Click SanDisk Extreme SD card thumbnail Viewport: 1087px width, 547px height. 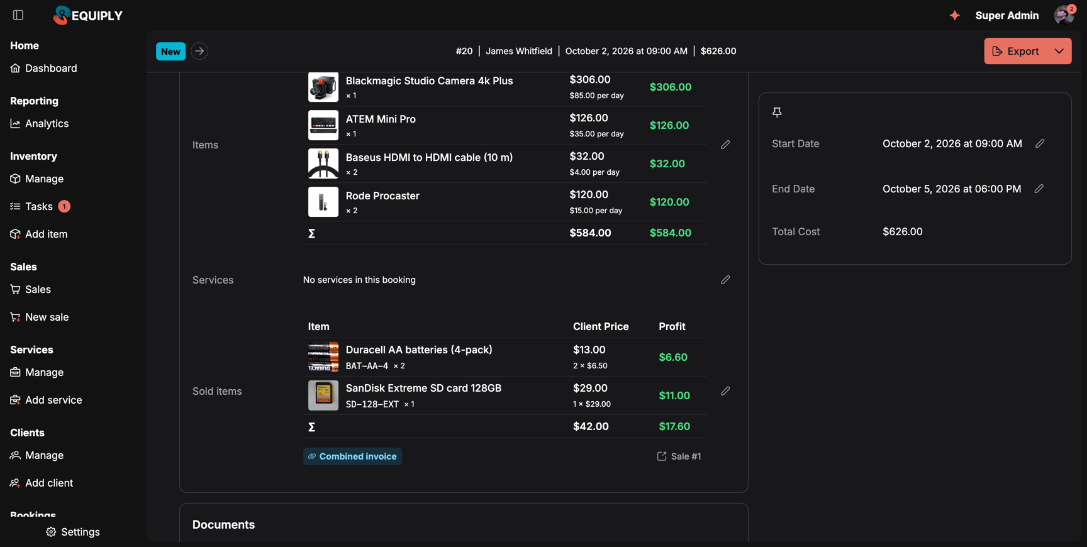(x=323, y=395)
